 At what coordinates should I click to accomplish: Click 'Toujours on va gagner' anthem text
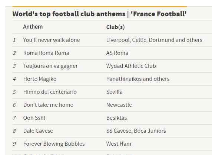[50, 66]
